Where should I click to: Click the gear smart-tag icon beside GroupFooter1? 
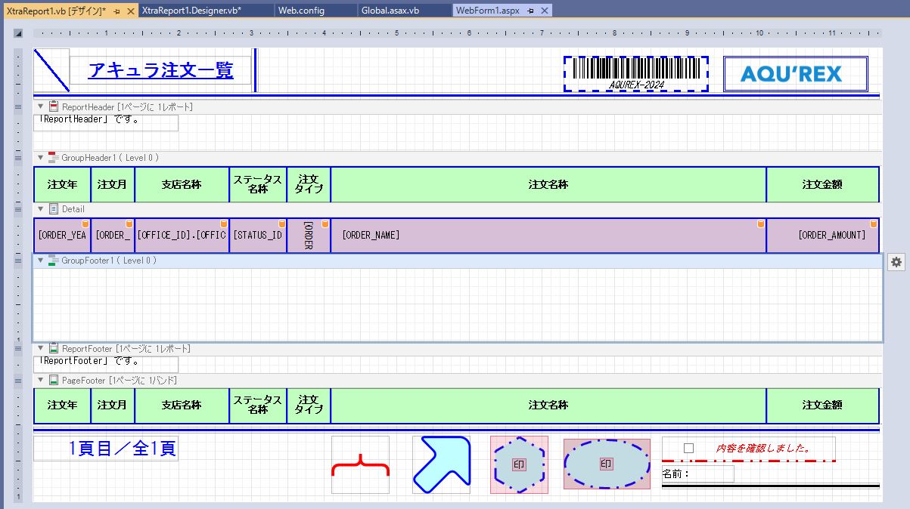pyautogui.click(x=896, y=261)
